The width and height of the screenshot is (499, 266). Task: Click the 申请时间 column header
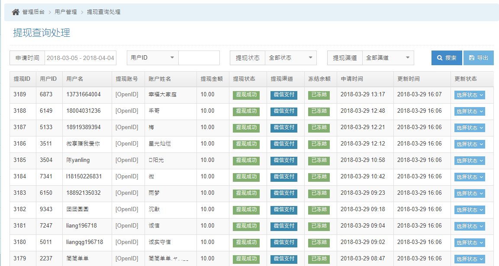tap(351, 79)
